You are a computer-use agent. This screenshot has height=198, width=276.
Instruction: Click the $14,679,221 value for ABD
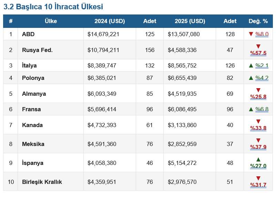coord(103,34)
